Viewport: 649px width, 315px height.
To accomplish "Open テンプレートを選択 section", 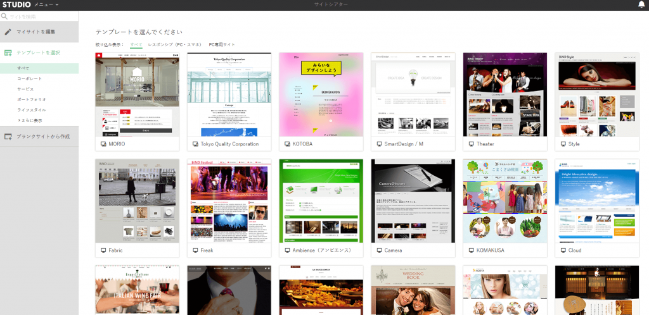I will click(39, 53).
